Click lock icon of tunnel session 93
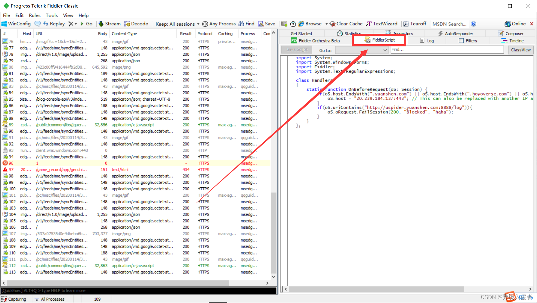This screenshot has height=303, width=537. 5,150
